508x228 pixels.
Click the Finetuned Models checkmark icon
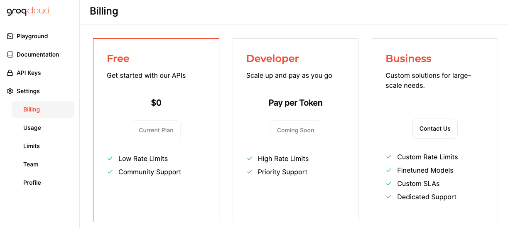click(x=389, y=170)
